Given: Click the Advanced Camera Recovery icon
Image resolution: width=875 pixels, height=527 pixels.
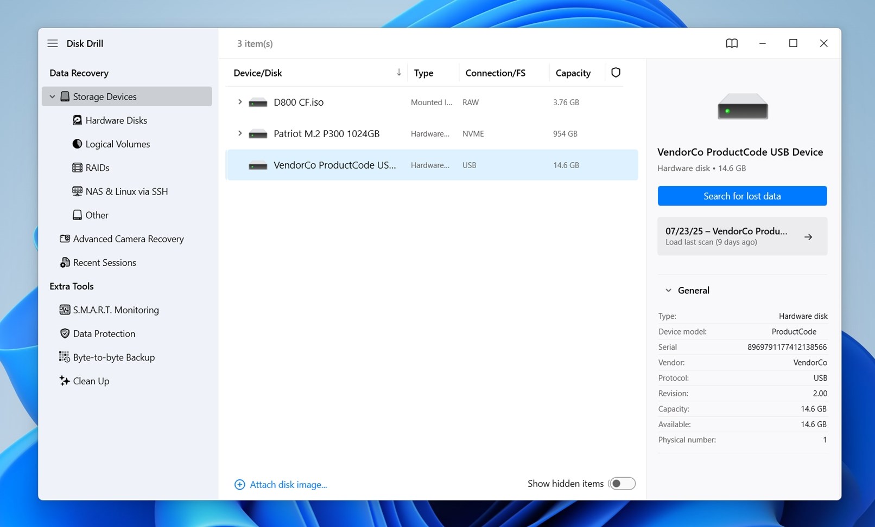Looking at the screenshot, I should point(65,239).
